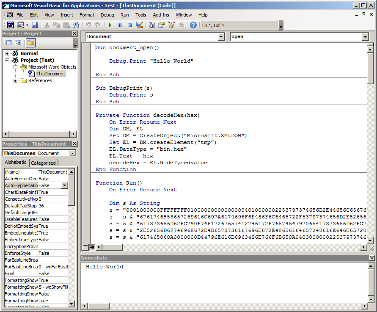Viewport: 377px width, 312px height.
Task: Click the View Code icon in Project panel
Action: (x=8, y=42)
